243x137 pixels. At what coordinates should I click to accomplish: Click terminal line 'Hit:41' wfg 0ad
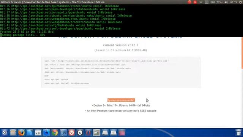(50, 25)
